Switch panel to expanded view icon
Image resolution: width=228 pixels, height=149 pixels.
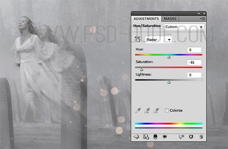pyautogui.click(x=146, y=136)
